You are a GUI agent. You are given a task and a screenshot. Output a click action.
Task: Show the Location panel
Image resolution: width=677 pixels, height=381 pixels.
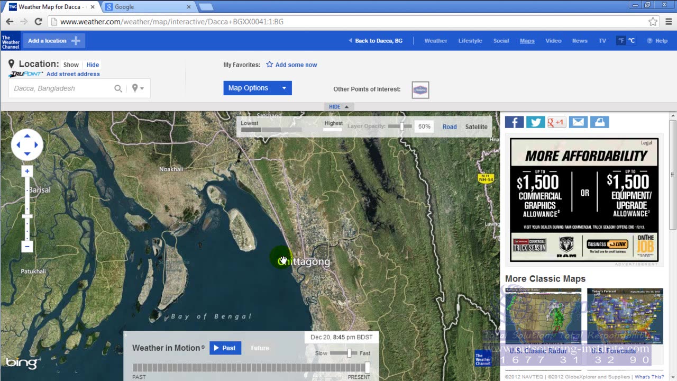tap(71, 65)
